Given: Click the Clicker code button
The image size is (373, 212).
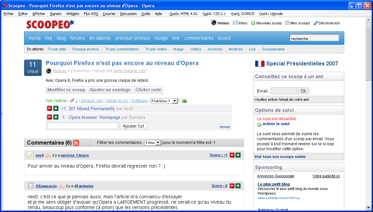Looking at the screenshot, I should click(x=148, y=90).
